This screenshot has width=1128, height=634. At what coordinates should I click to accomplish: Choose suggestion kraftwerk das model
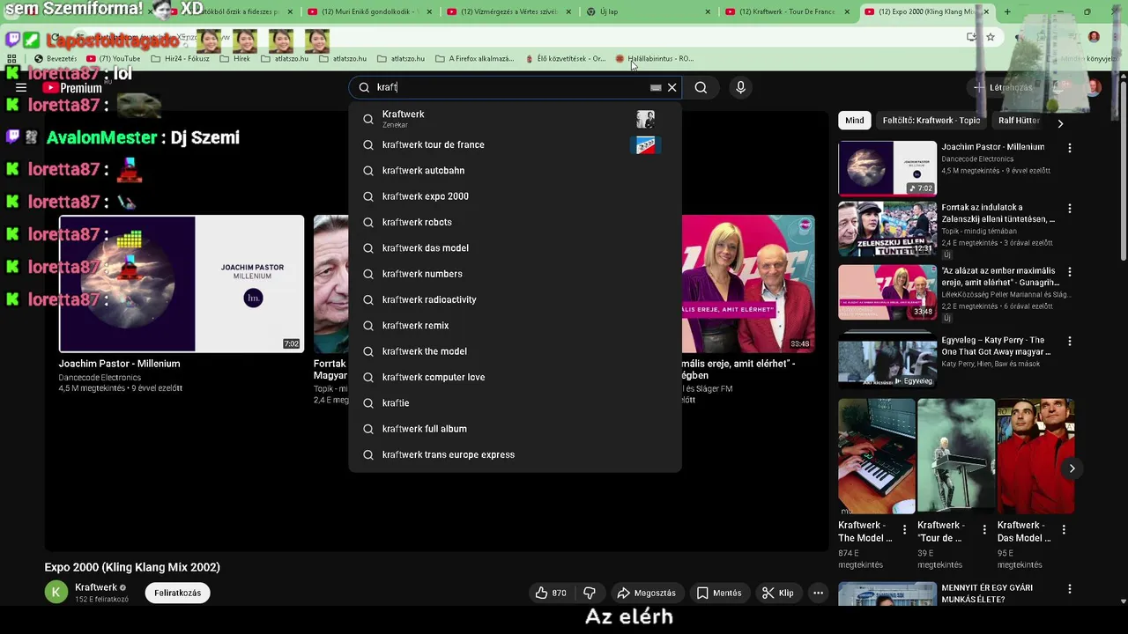click(516, 248)
